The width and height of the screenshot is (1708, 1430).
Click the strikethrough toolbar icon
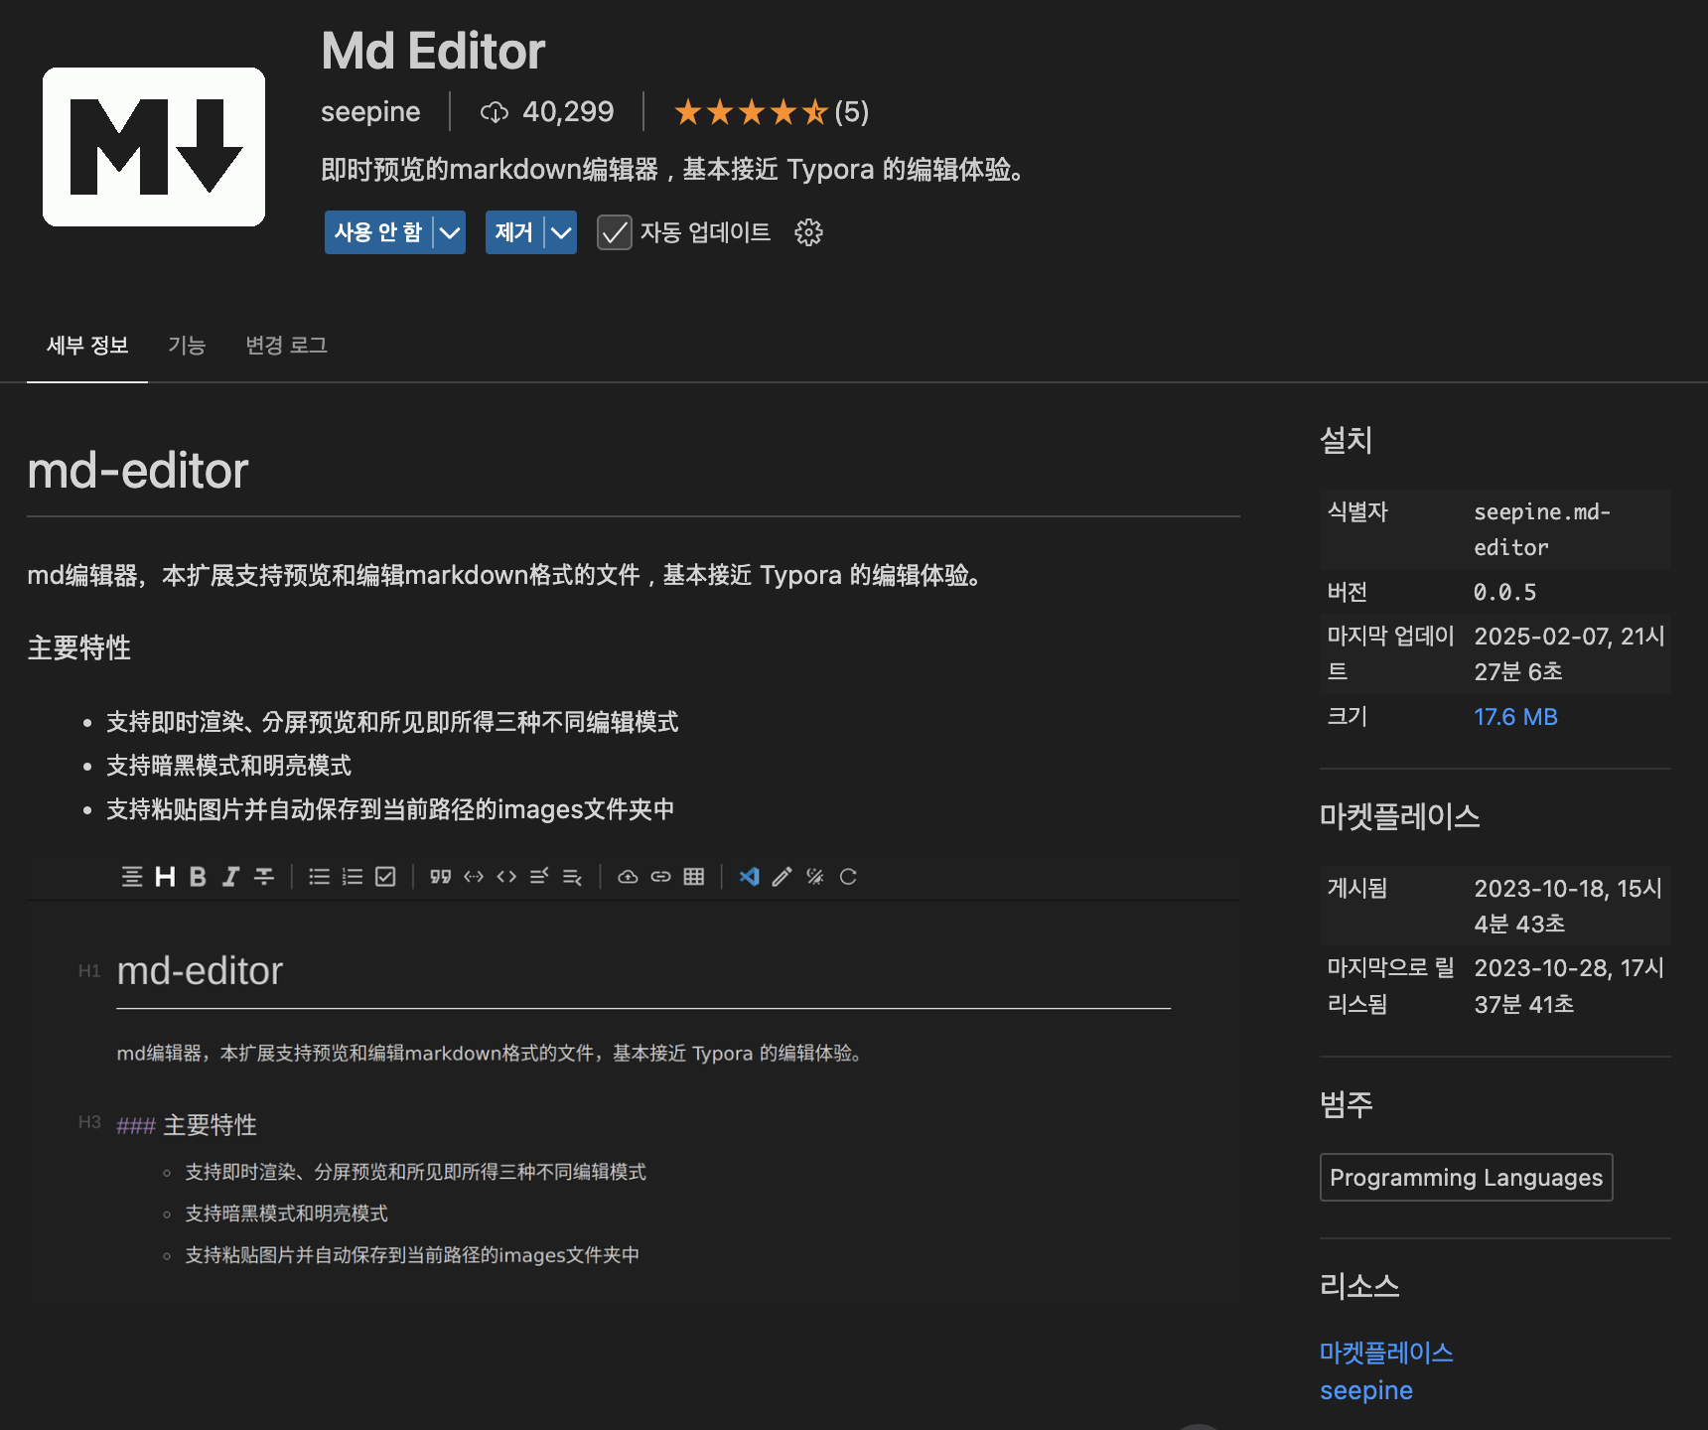[264, 877]
